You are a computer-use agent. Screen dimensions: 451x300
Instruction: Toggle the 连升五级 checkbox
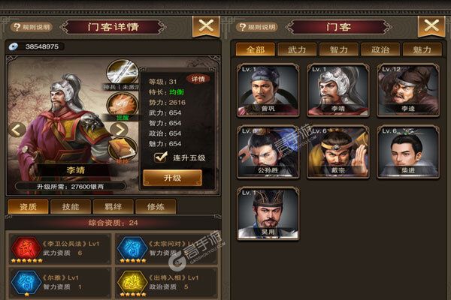click(x=161, y=157)
